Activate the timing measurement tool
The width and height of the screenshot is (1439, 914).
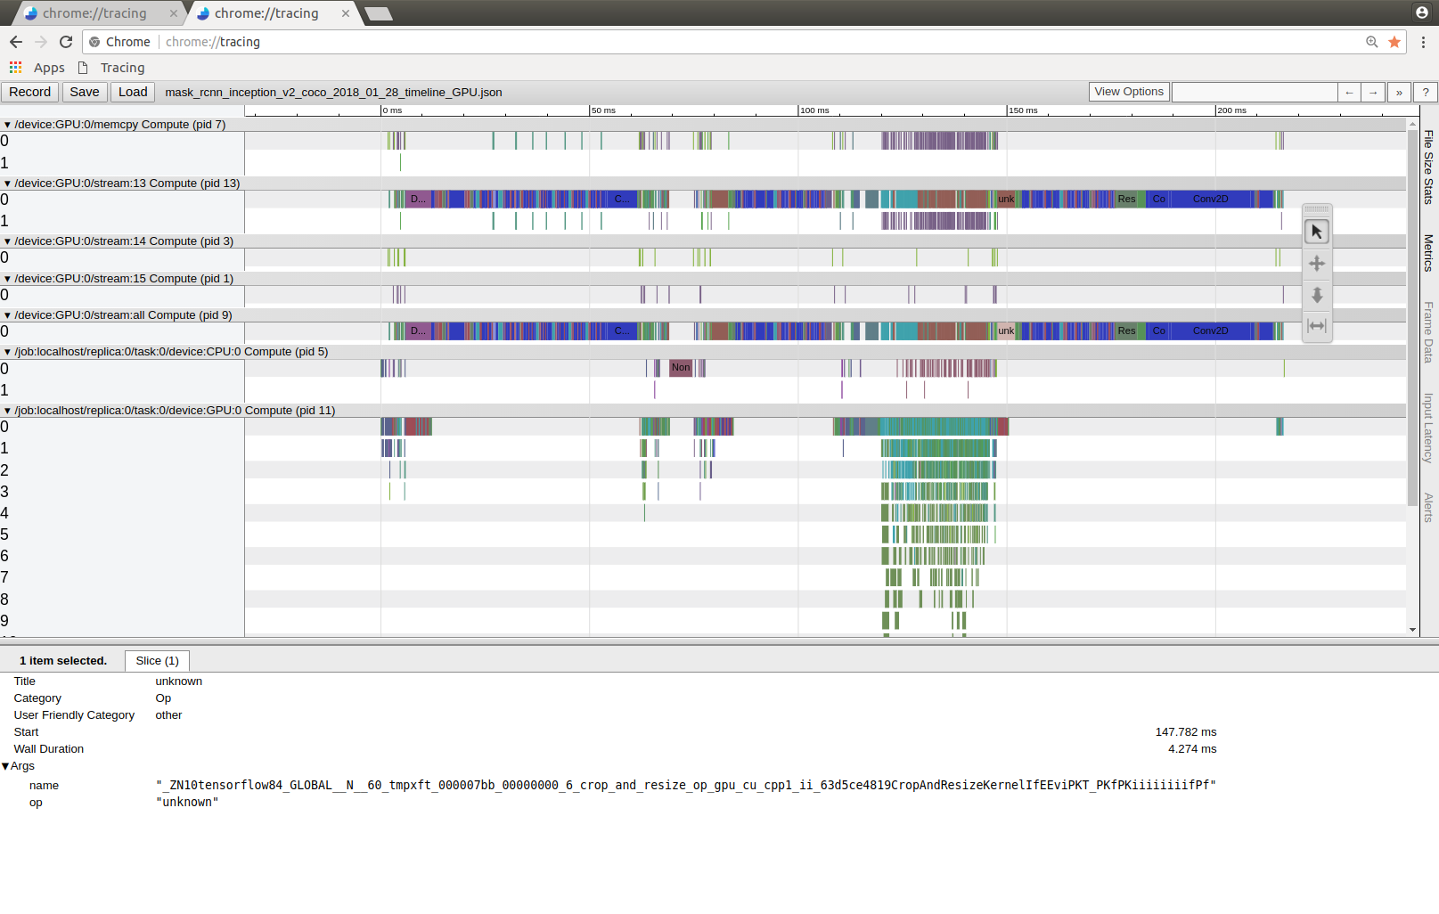tap(1316, 326)
